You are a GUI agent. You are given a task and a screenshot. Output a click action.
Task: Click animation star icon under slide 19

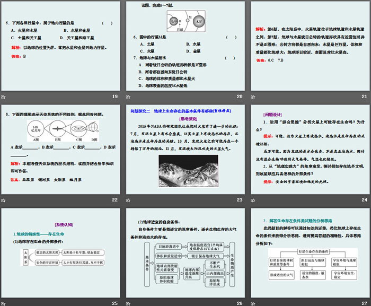[x=3, y=97]
